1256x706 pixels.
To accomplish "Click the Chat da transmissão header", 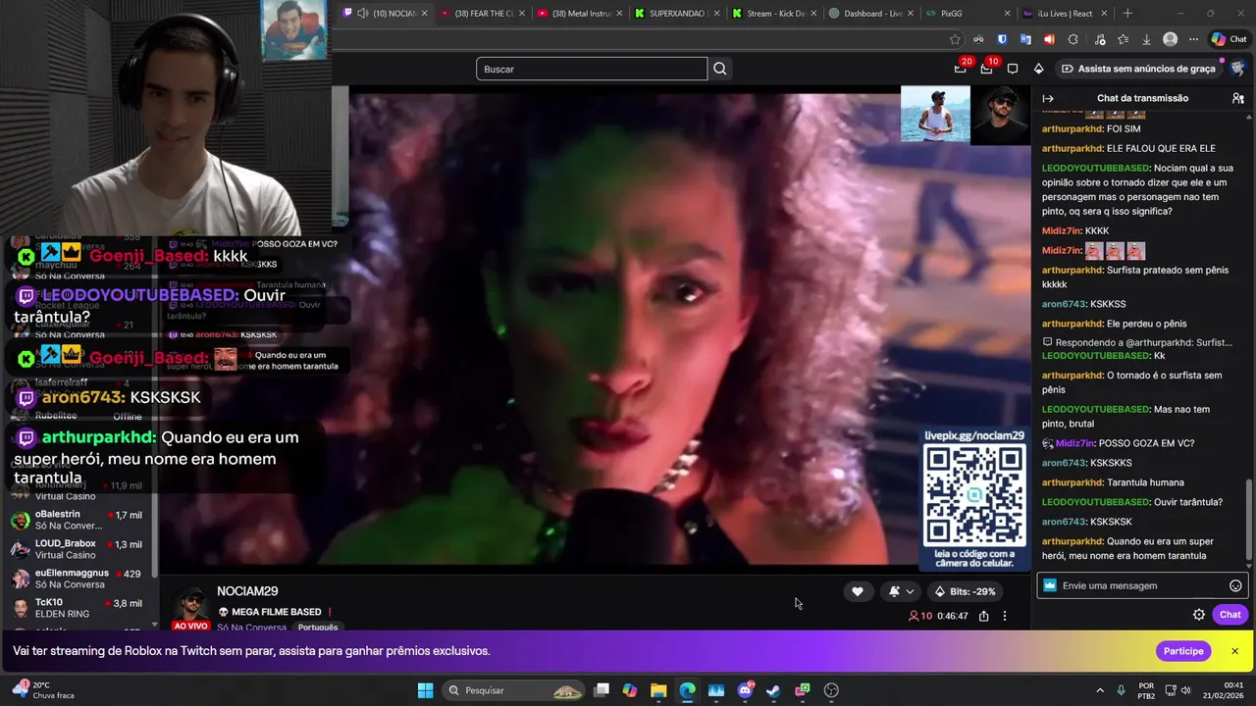I will coord(1142,98).
